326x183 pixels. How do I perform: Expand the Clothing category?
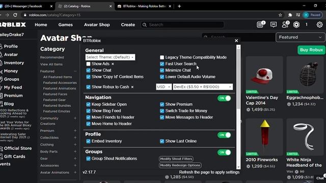pos(75,144)
